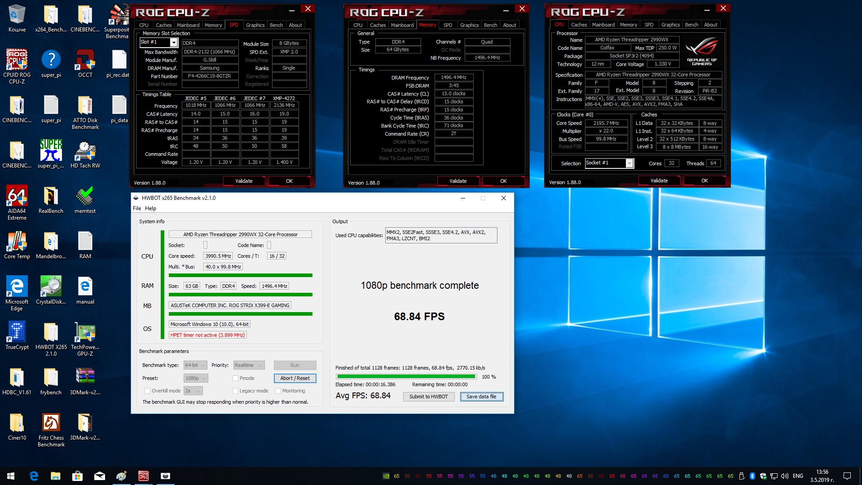
Task: Open the Overkill mode 2x dropdown
Action: [x=193, y=391]
